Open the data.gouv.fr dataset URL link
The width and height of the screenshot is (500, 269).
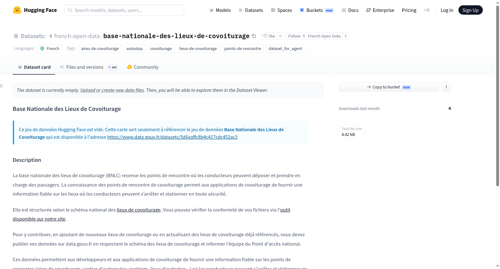pos(172,137)
